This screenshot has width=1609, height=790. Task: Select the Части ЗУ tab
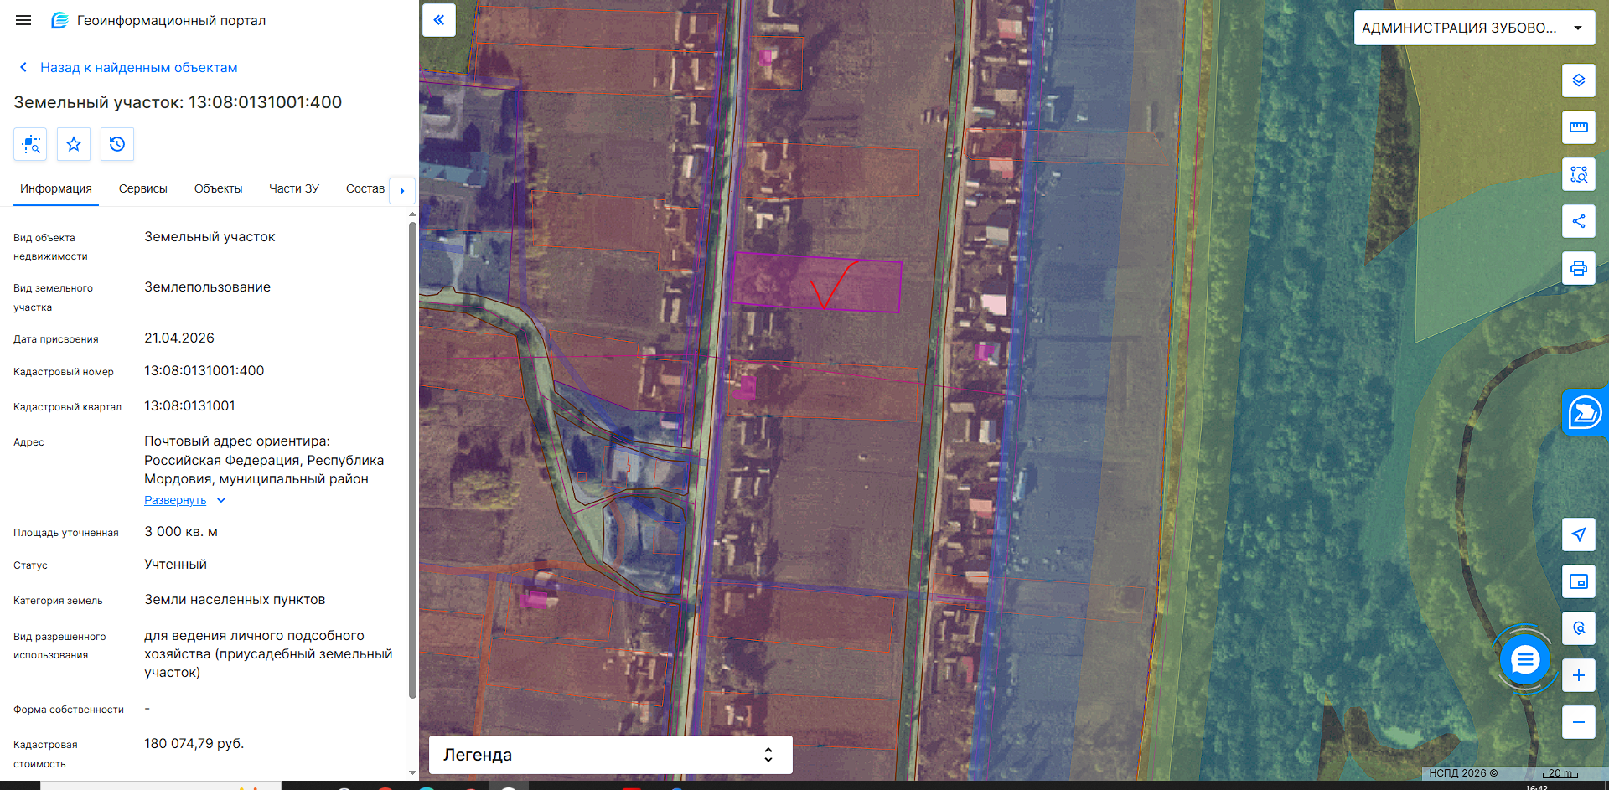coord(294,188)
